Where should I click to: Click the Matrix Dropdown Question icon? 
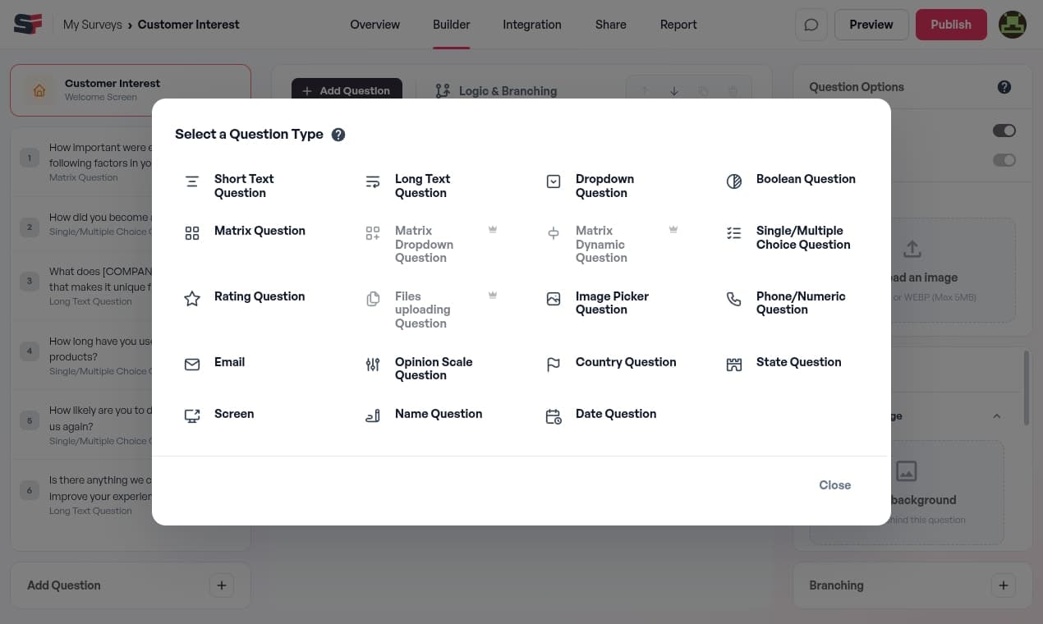(x=373, y=233)
